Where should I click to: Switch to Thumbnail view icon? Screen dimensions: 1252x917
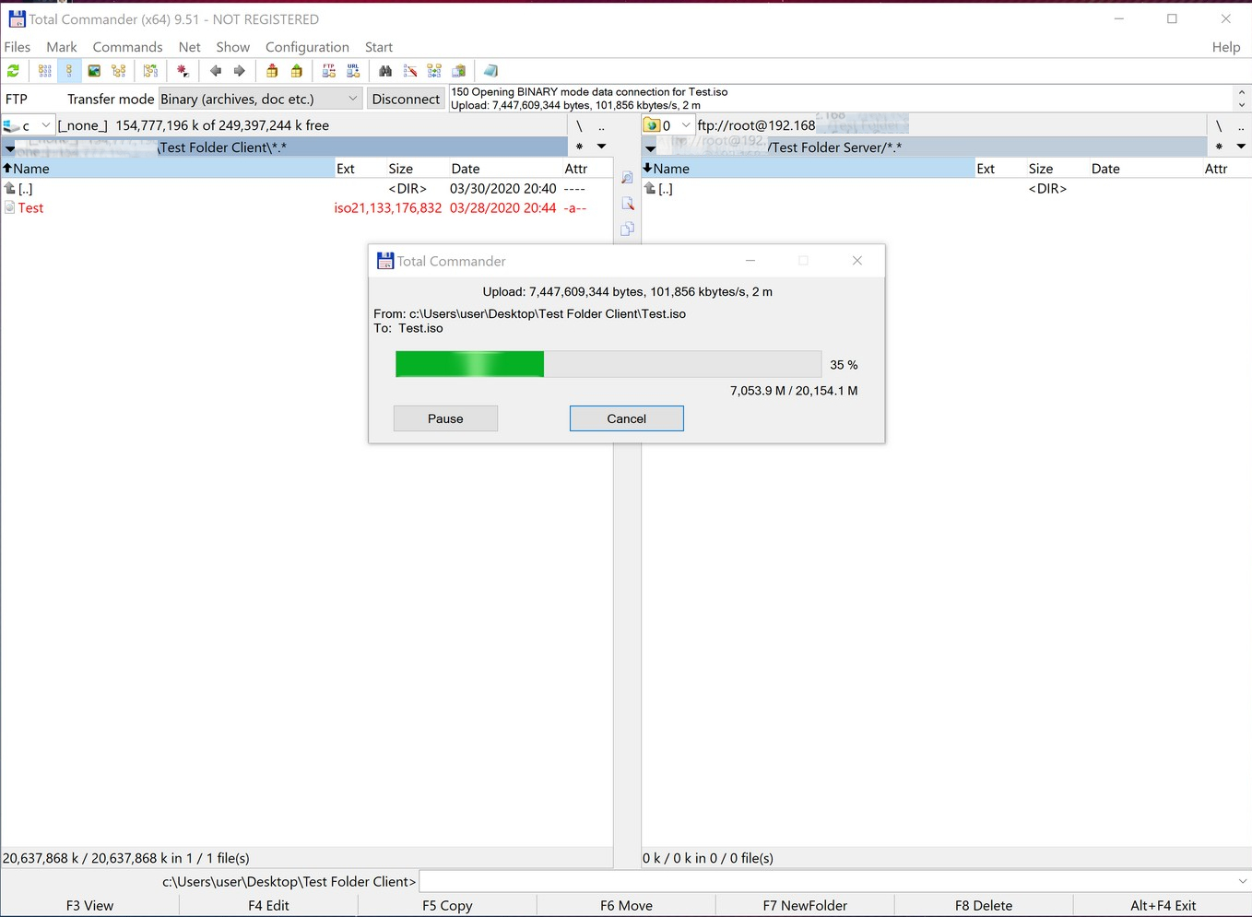[94, 71]
